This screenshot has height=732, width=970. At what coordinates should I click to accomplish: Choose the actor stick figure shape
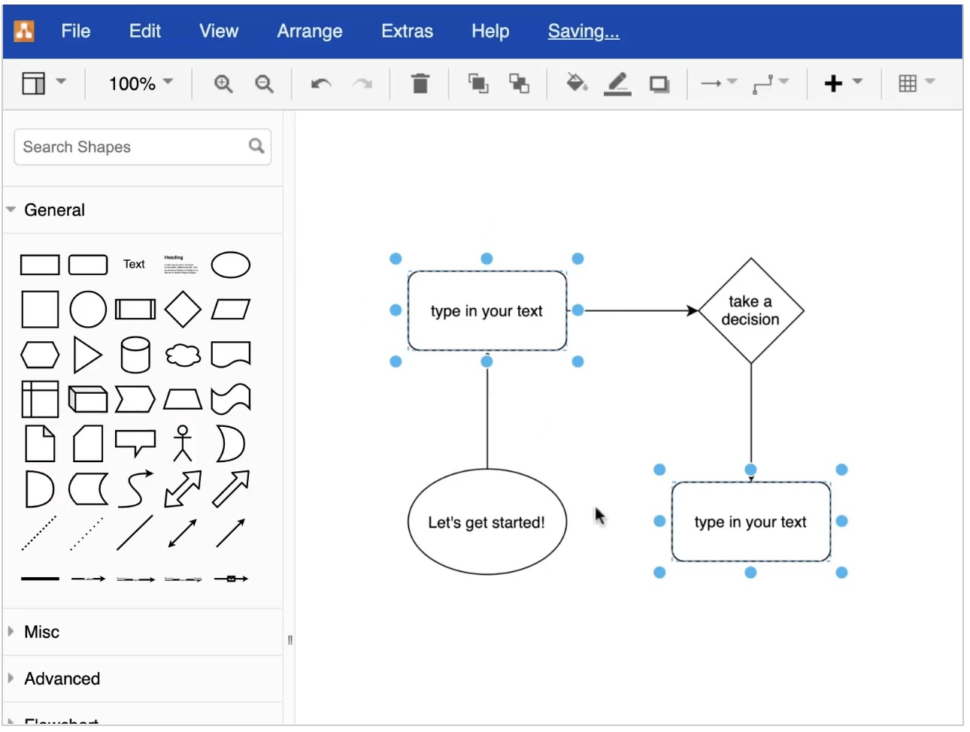tap(183, 443)
